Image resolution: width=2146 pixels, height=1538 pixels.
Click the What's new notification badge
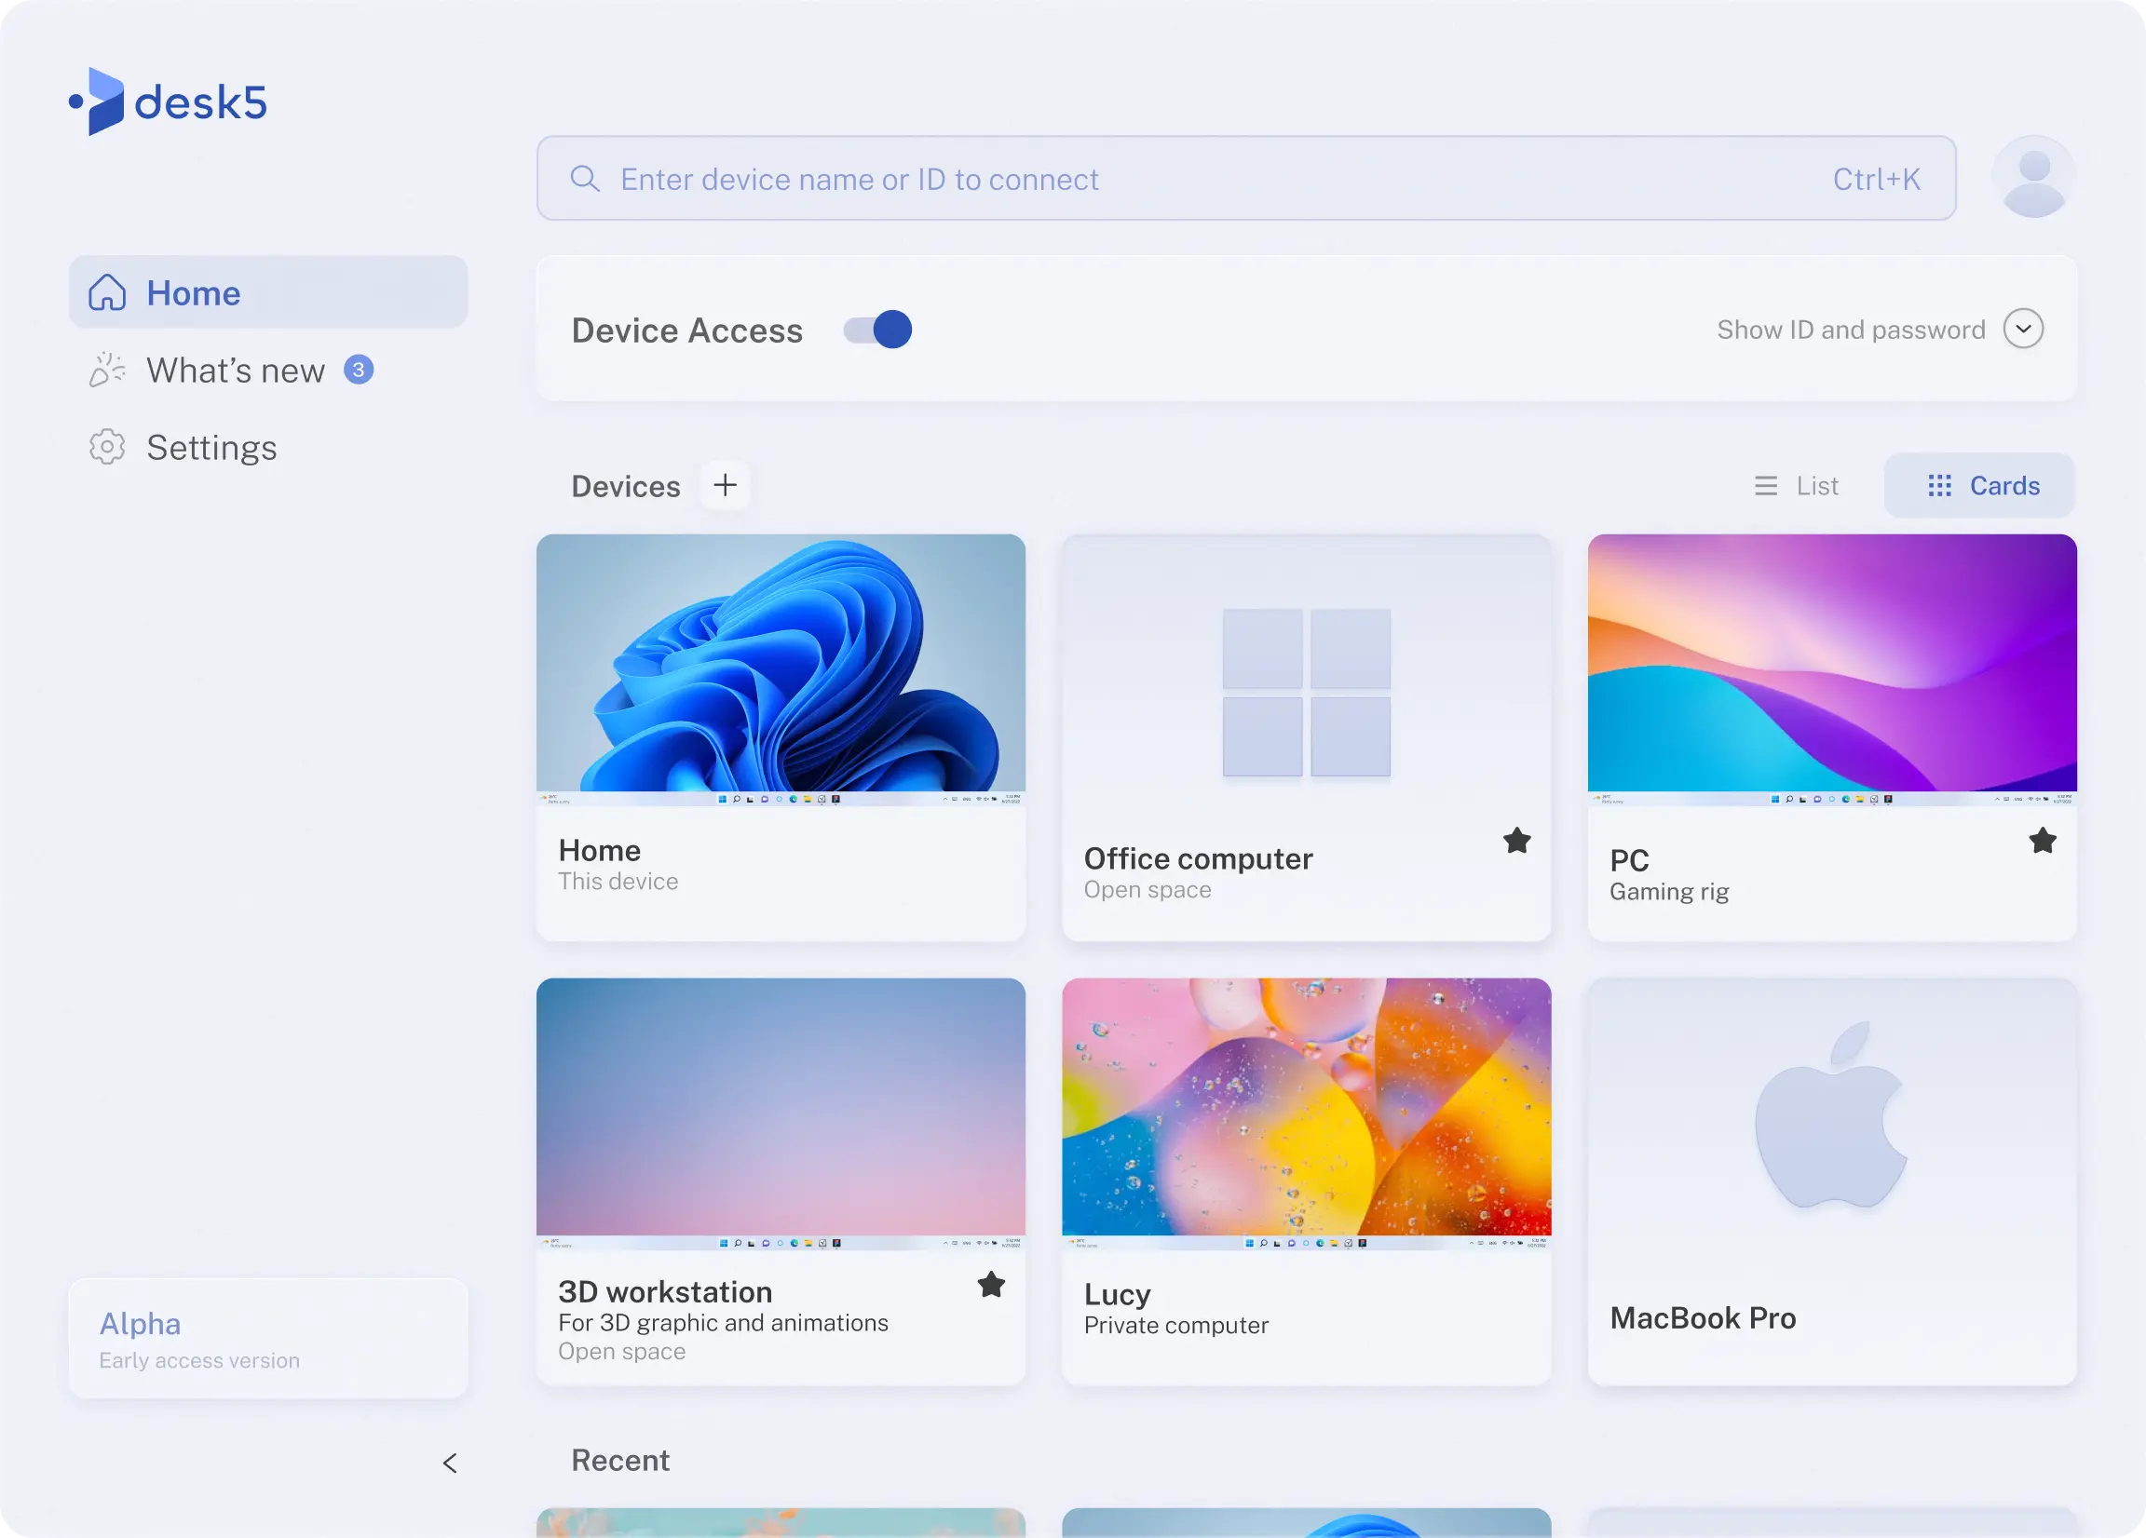[x=359, y=370]
